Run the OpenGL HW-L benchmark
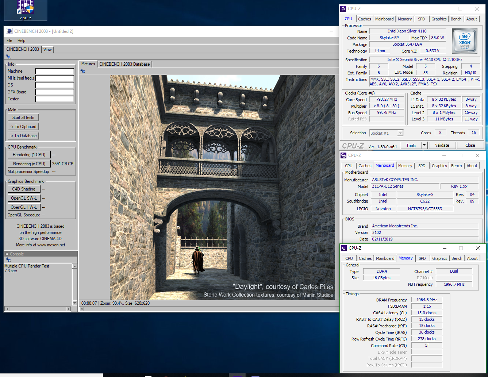This screenshot has width=488, height=377. tap(24, 207)
